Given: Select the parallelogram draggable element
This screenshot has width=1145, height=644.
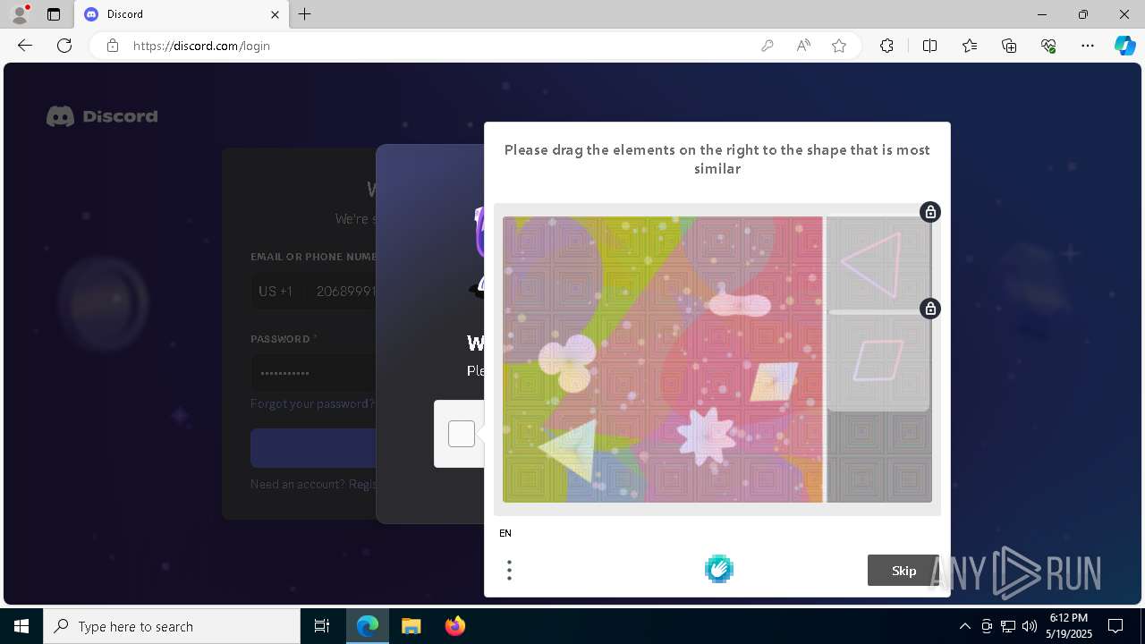Looking at the screenshot, I should [878, 360].
